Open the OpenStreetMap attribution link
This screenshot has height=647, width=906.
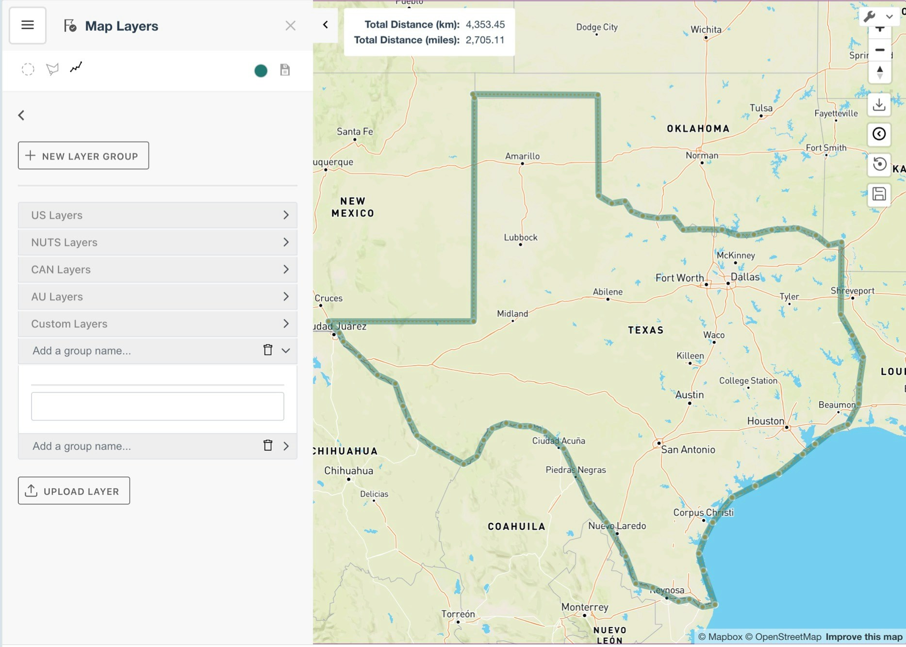click(783, 636)
